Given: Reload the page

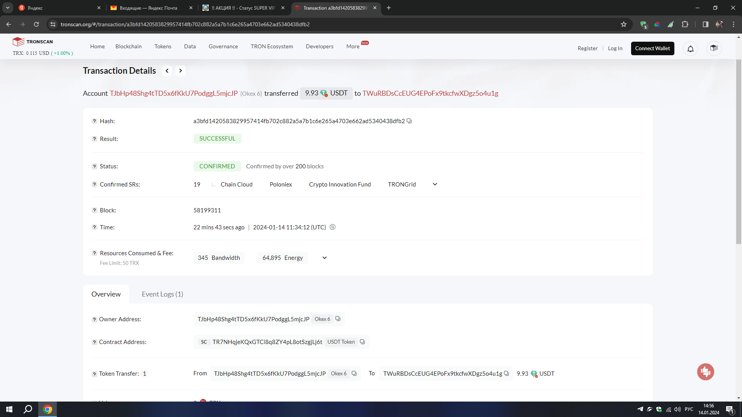Looking at the screenshot, I should (x=36, y=24).
